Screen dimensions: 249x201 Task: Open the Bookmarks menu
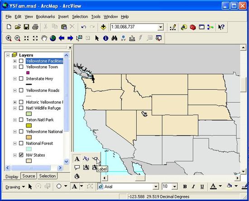(x=45, y=17)
